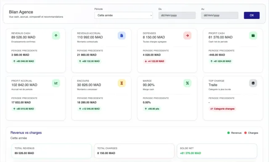
Task: Click the 81 376.00 MAD Profit Cash value
Action: click(x=220, y=37)
